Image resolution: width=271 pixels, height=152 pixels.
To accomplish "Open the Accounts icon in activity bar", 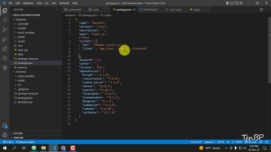I will [x=5, y=125].
